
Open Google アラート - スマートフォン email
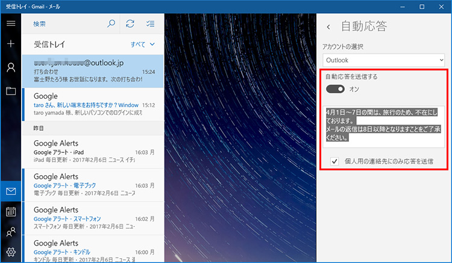(93, 218)
